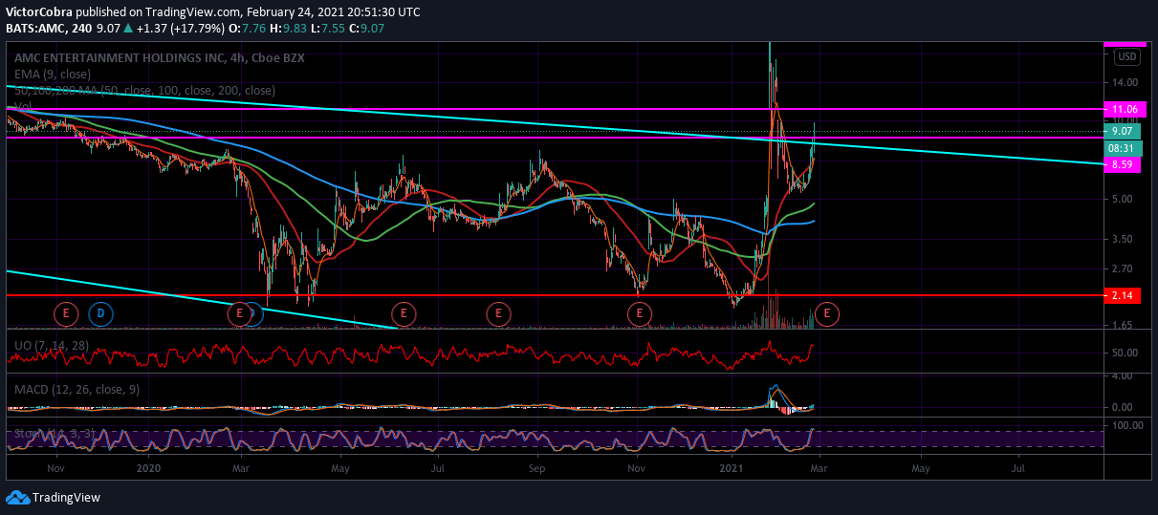Click the E earnings marker between May and July 2020
The height and width of the screenshot is (515, 1158).
coord(404,312)
